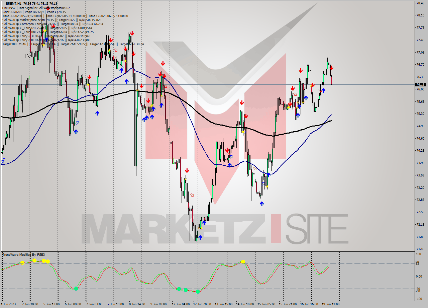Click the '8 Jun 14:00' time label
Screen dimensions: 428x308
136,304
